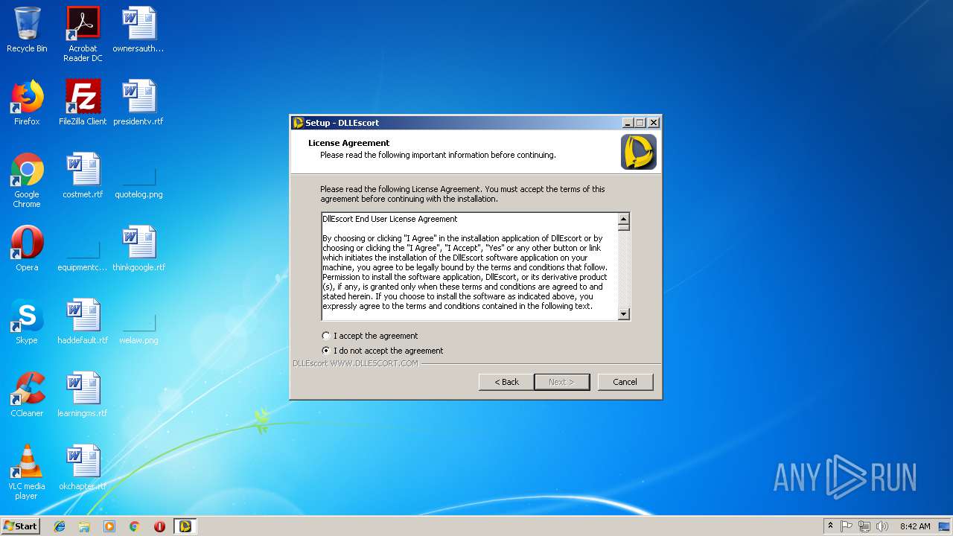The height and width of the screenshot is (536, 953).
Task: Open Windows Explorer from the taskbar
Action: pyautogui.click(x=84, y=526)
